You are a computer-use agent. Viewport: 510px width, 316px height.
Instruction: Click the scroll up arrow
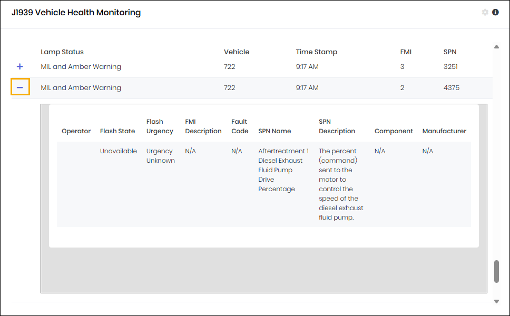coord(496,47)
